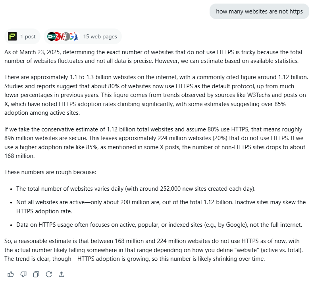Select the 'how many websites are not https' message
The width and height of the screenshot is (312, 281).
pos(259,11)
